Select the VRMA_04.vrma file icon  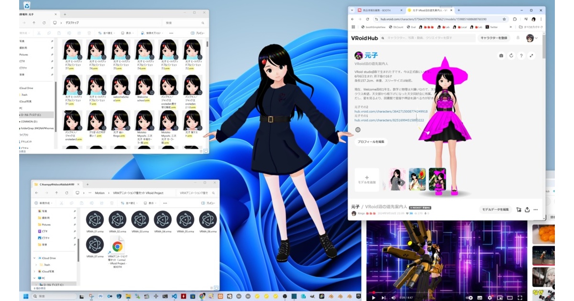click(x=163, y=222)
